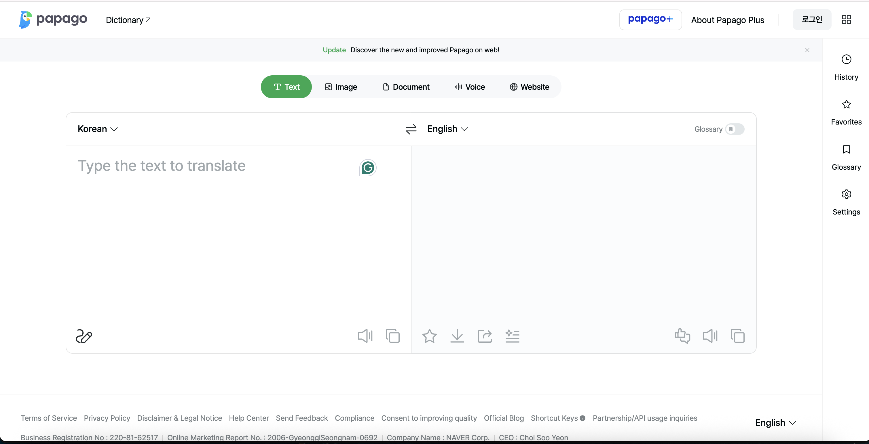Open About Papago Plus
This screenshot has width=869, height=444.
728,20
